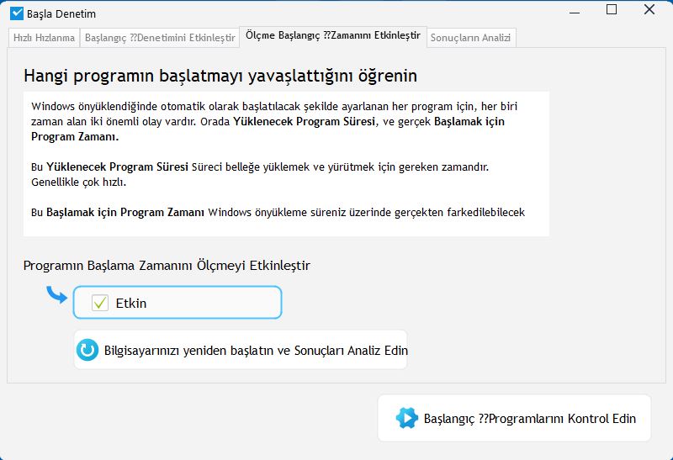Close the Başla Denetim window
This screenshot has height=460, width=673.
click(649, 9)
